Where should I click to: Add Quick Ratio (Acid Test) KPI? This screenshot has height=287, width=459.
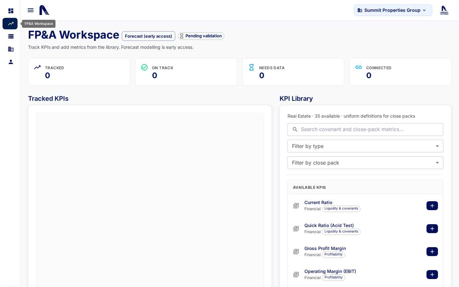(x=432, y=229)
